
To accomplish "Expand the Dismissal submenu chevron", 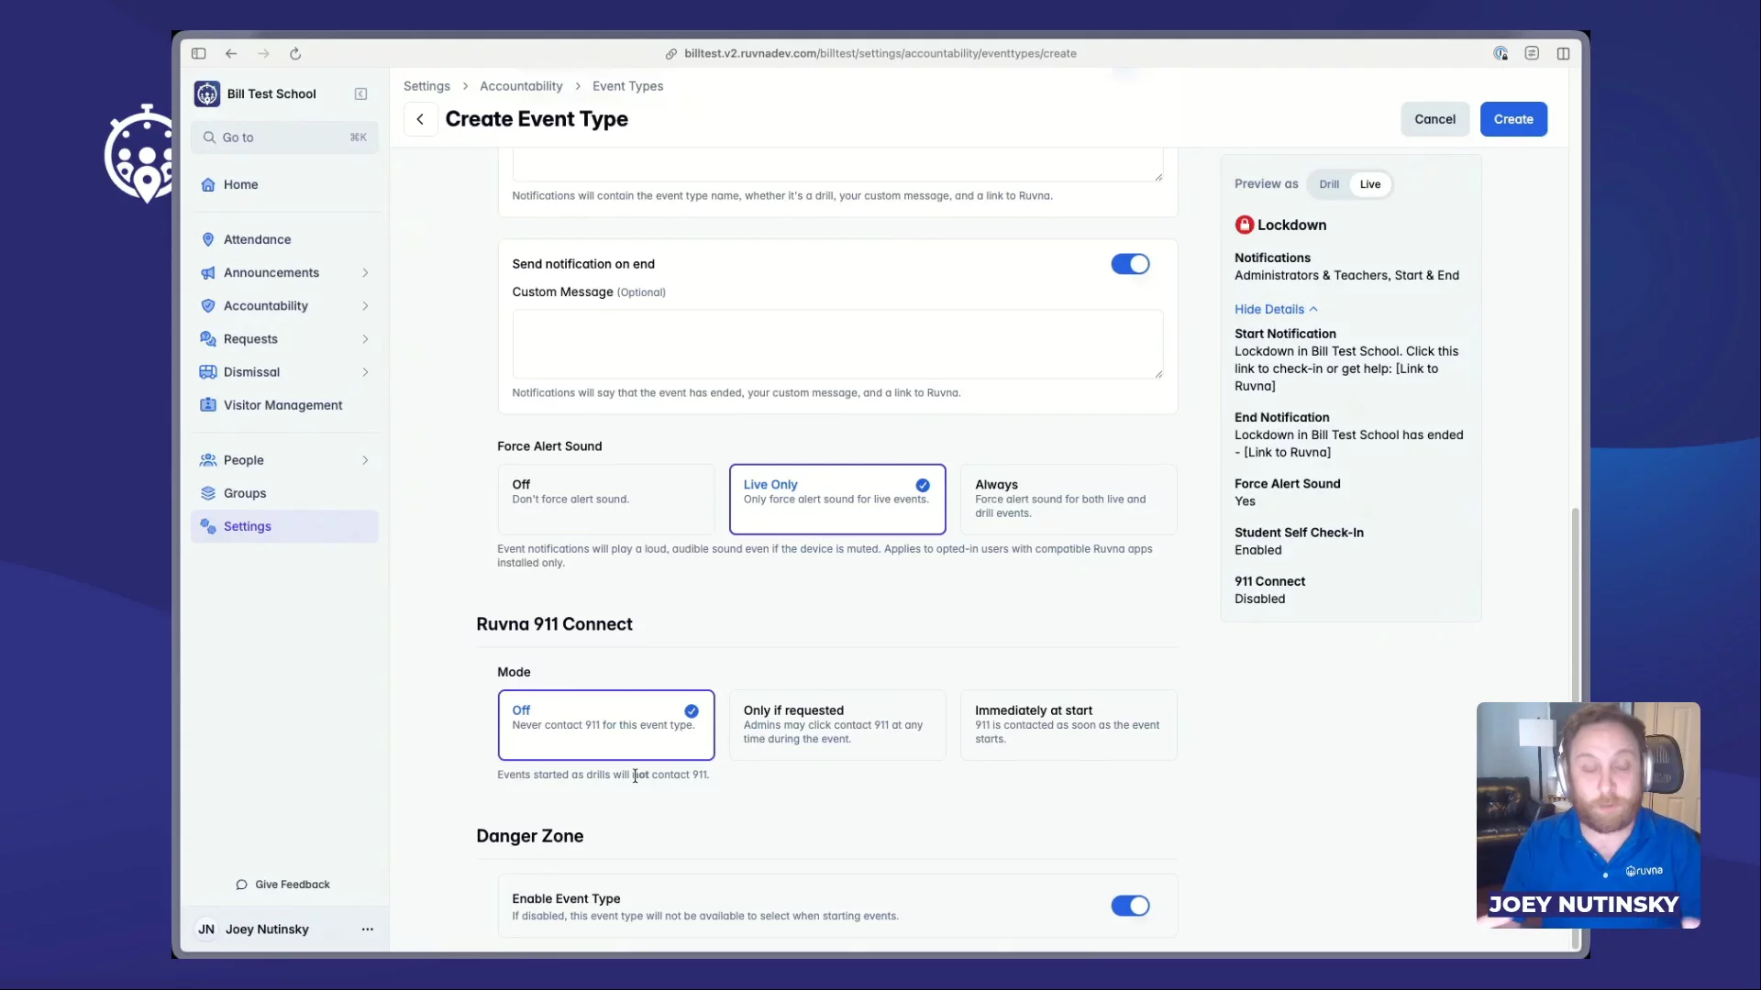I will coord(365,371).
